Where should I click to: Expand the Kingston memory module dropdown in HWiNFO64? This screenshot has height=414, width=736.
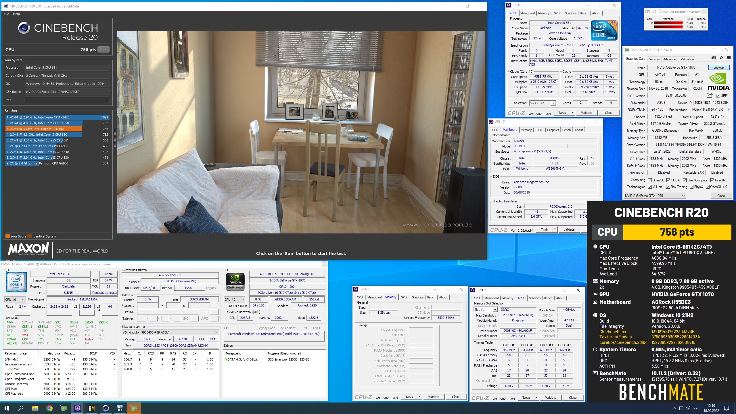click(170, 332)
